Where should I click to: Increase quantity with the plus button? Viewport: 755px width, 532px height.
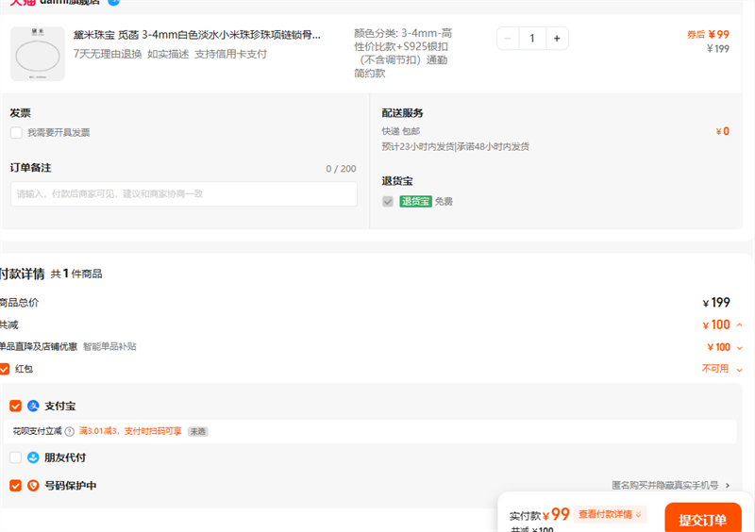point(557,39)
